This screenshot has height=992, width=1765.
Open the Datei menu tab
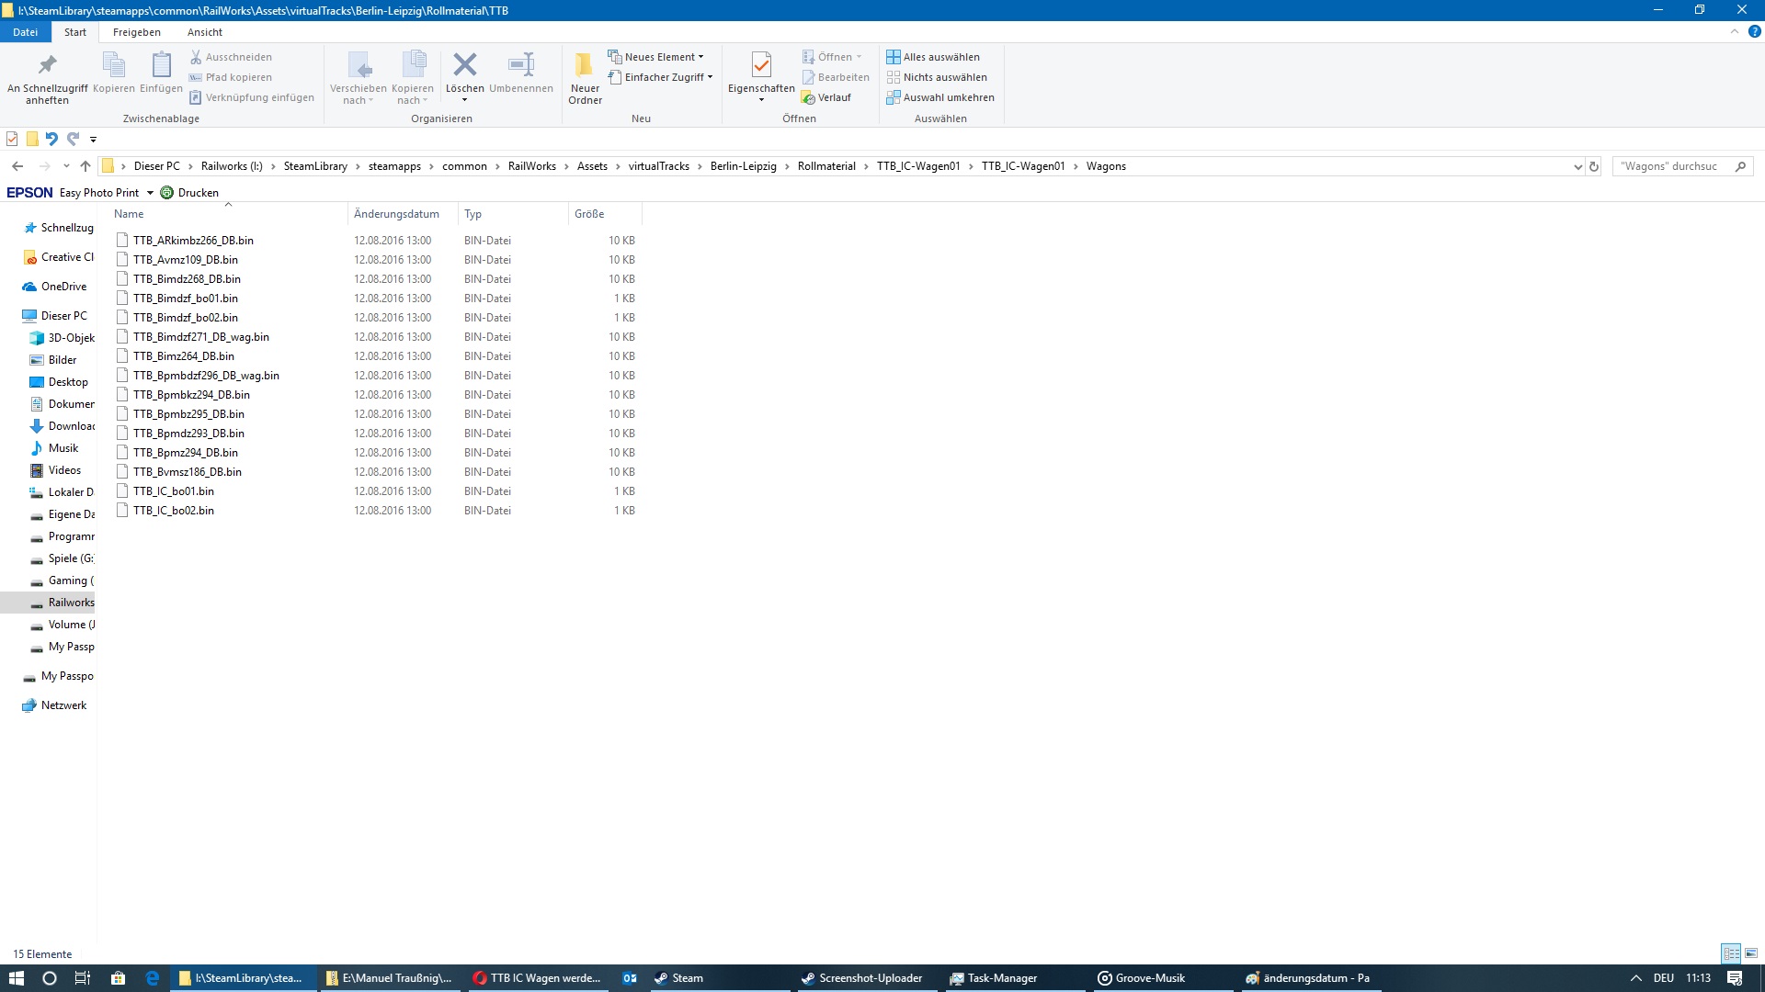(25, 32)
